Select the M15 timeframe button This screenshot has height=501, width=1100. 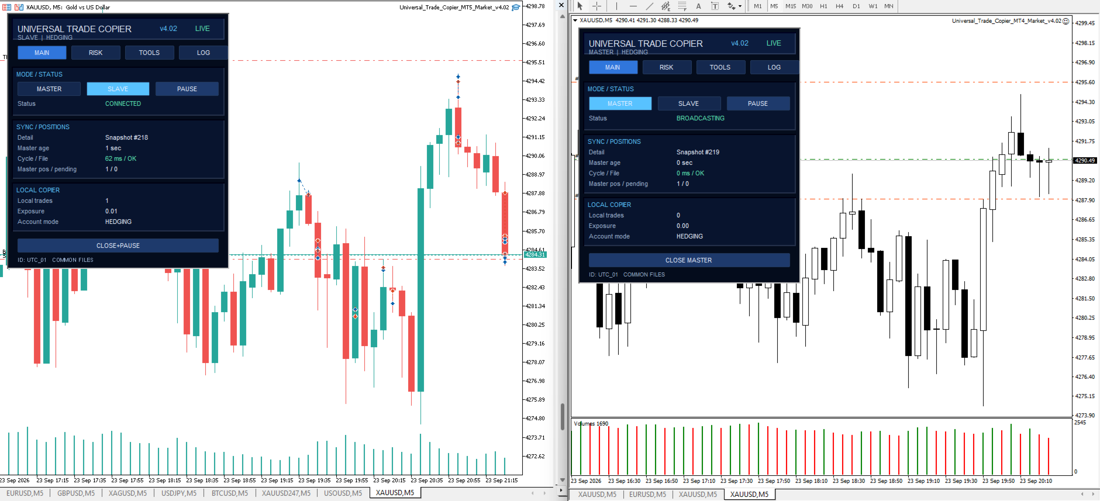[x=791, y=6]
